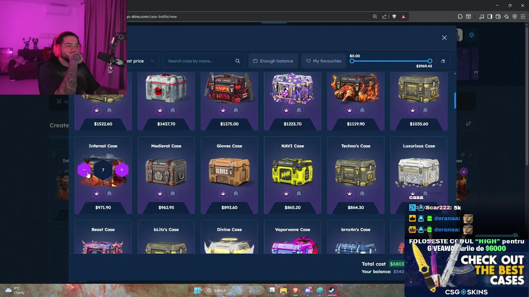Click the minimum price slider handle at $0.00

(352, 61)
